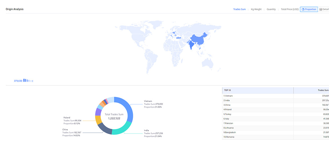329x146 pixels.
Task: Switch to the Detail table view
Action: click(x=324, y=9)
